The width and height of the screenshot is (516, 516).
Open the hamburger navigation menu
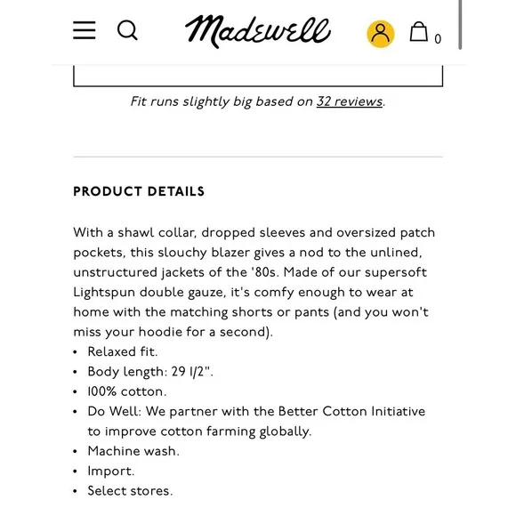pos(85,30)
